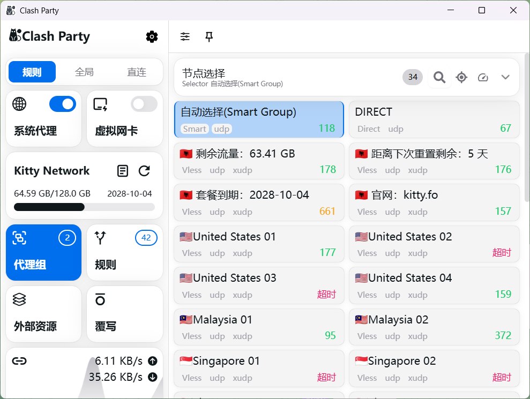
Task: Click the 42 rules count badge
Action: pyautogui.click(x=146, y=238)
